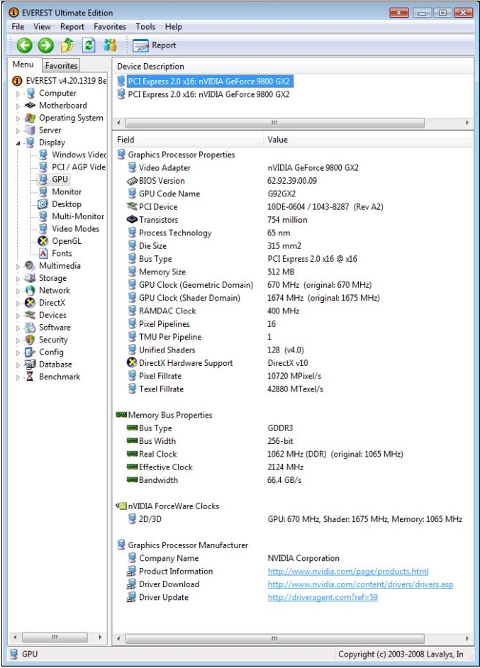Image resolution: width=480 pixels, height=668 pixels.
Task: Collapse the Display tree node
Action: click(18, 143)
